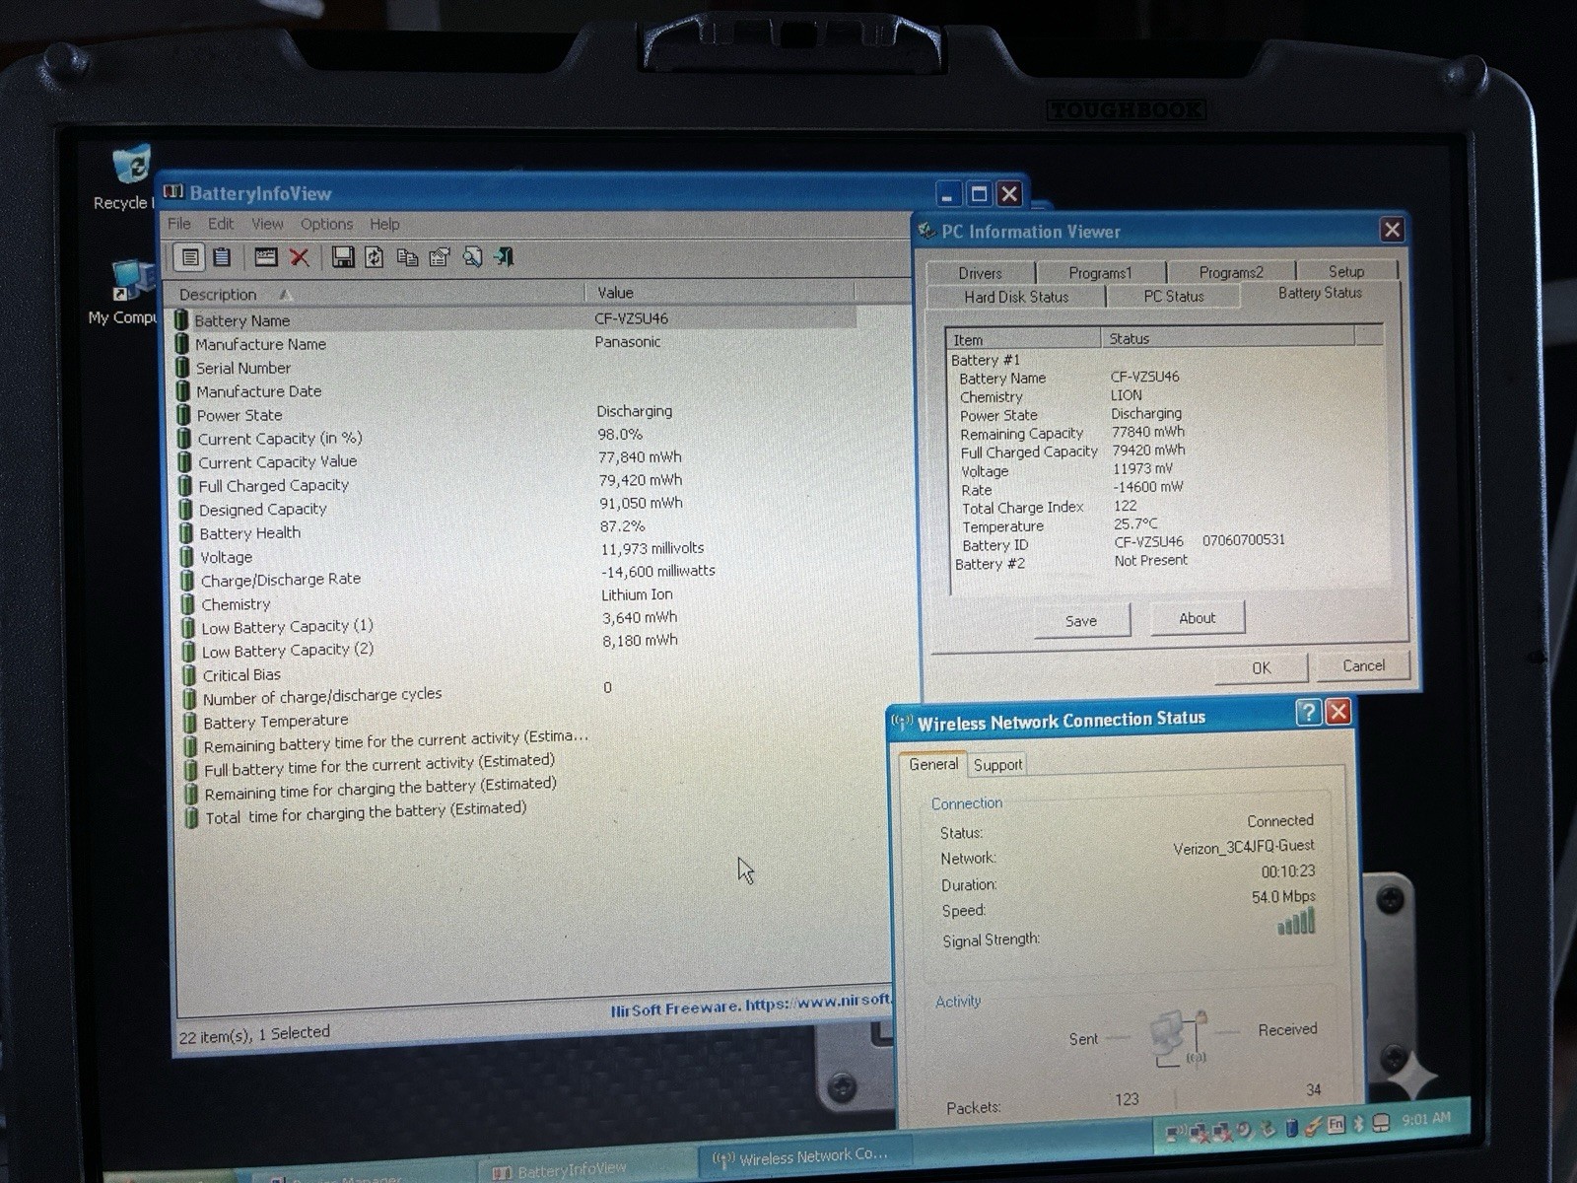Click the Find magnifier toolbar icon

tap(472, 257)
